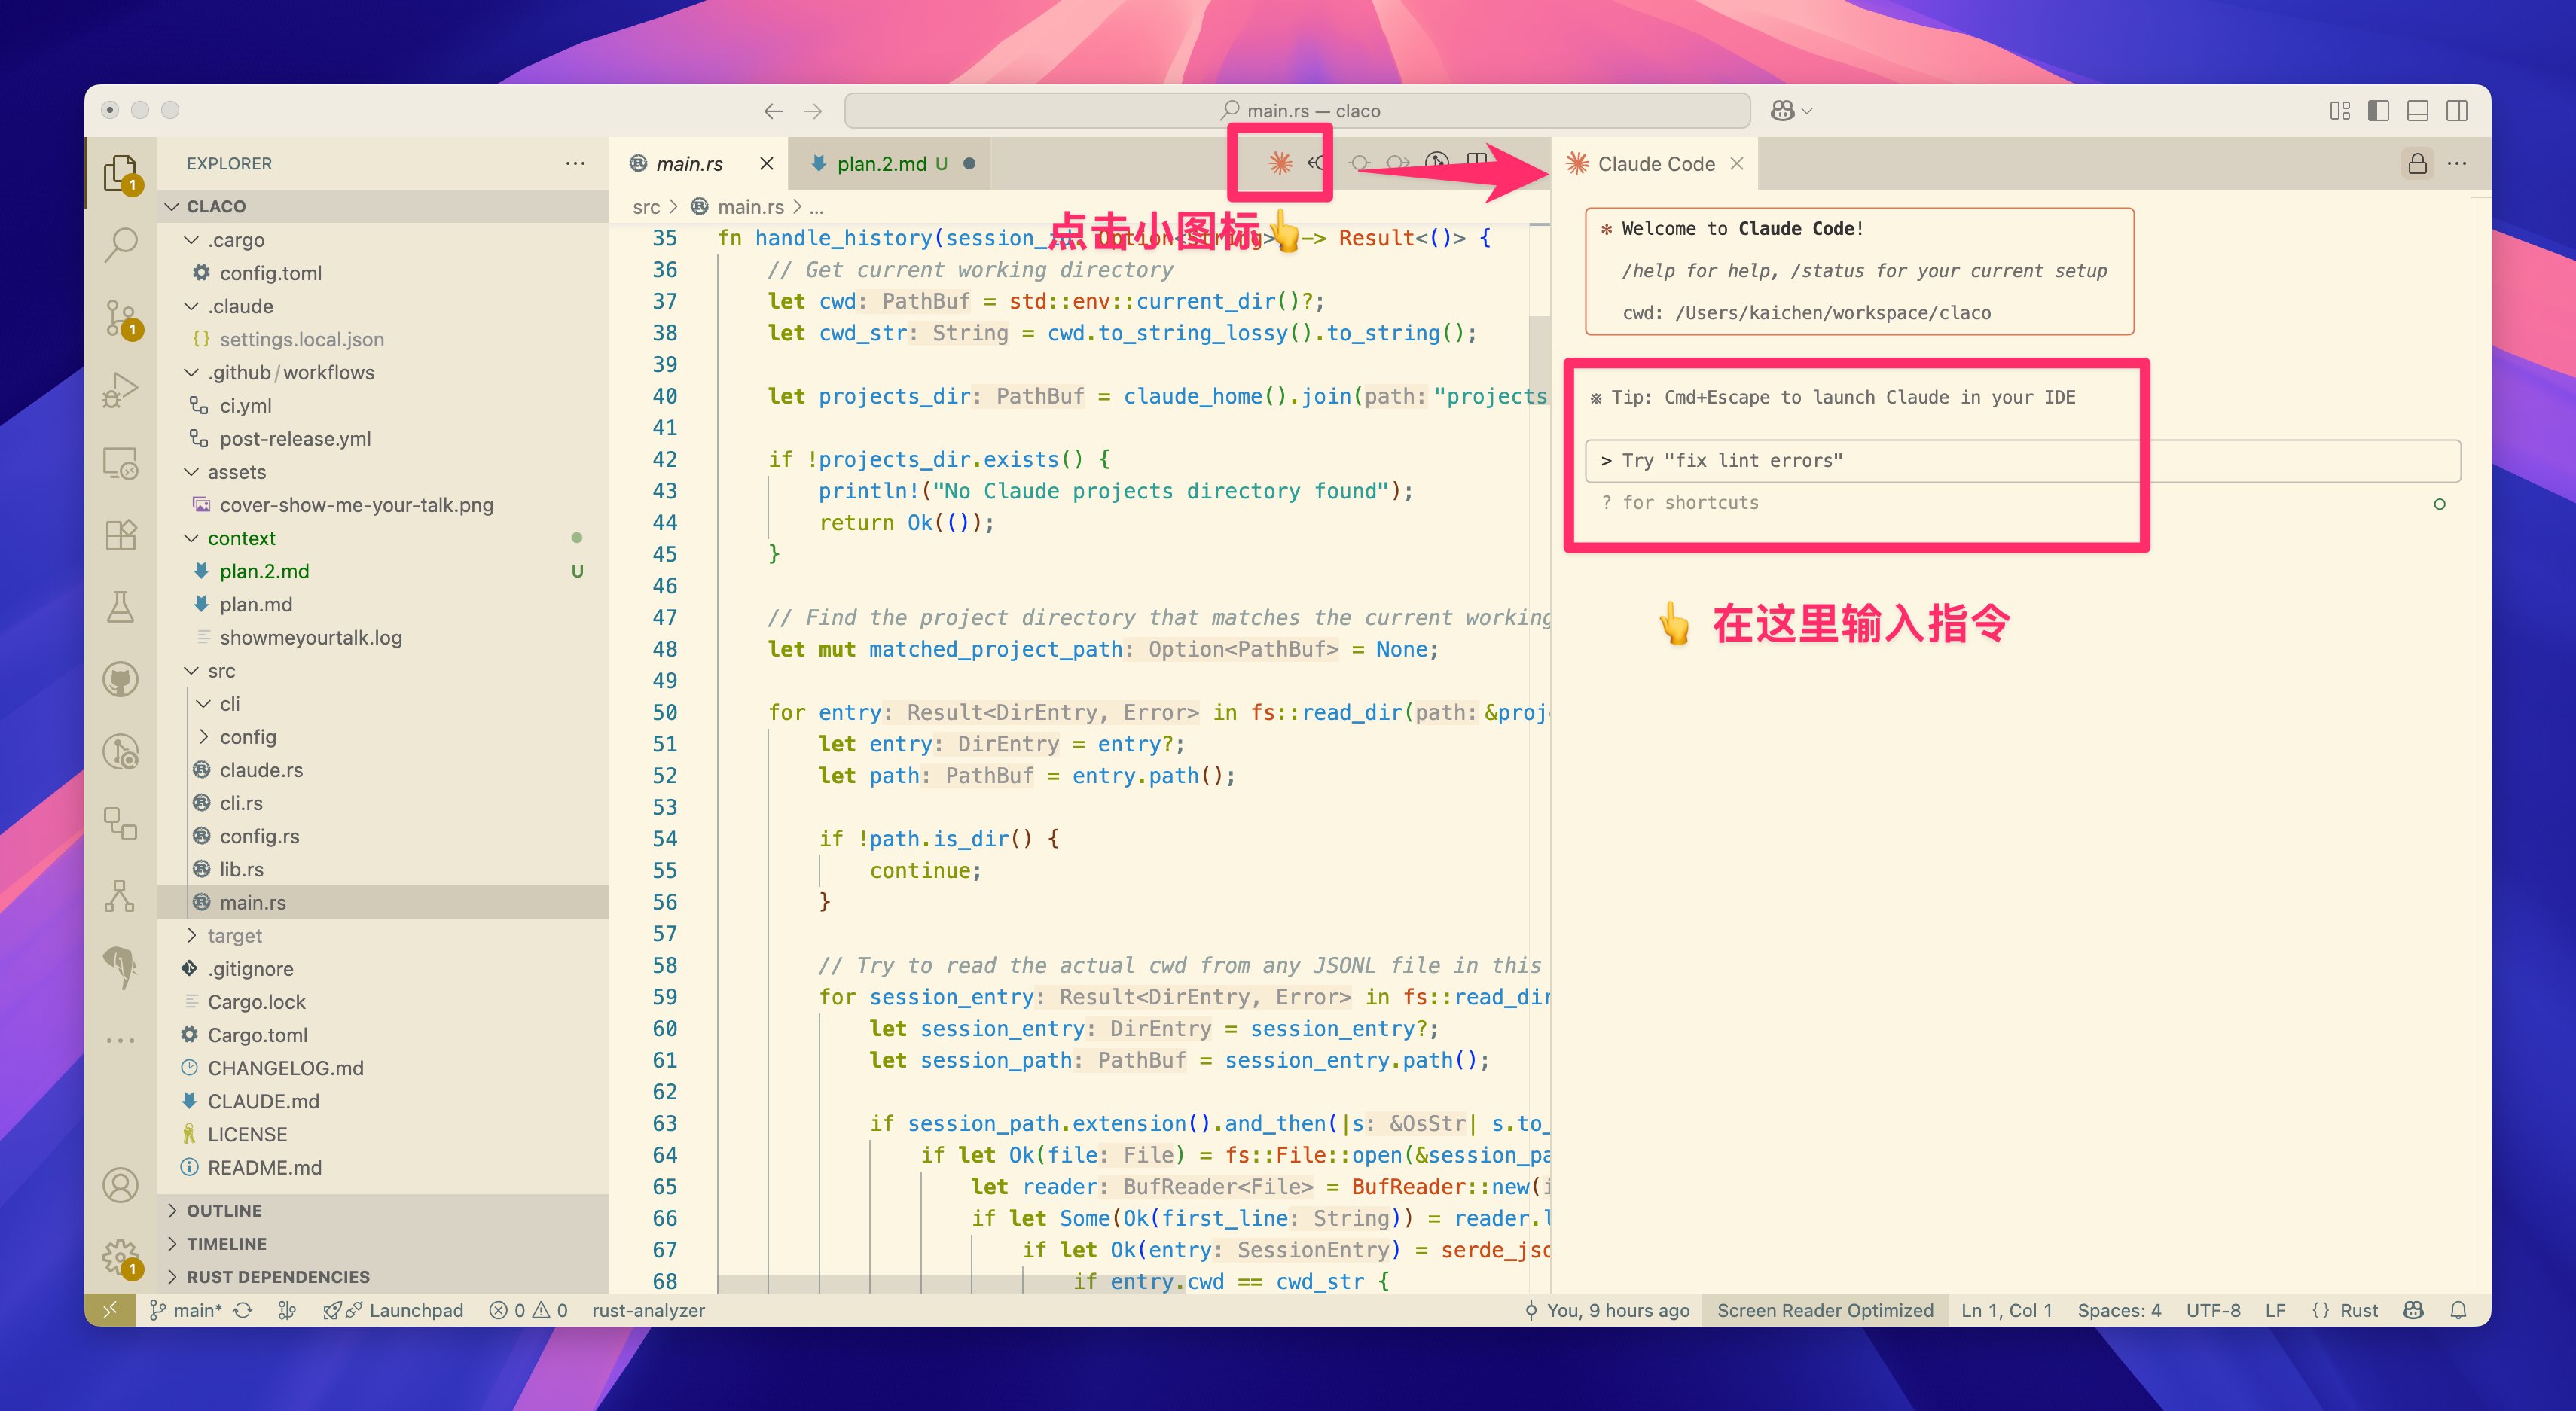
Task: Open the Remote Explorer view
Action: pyautogui.click(x=121, y=462)
